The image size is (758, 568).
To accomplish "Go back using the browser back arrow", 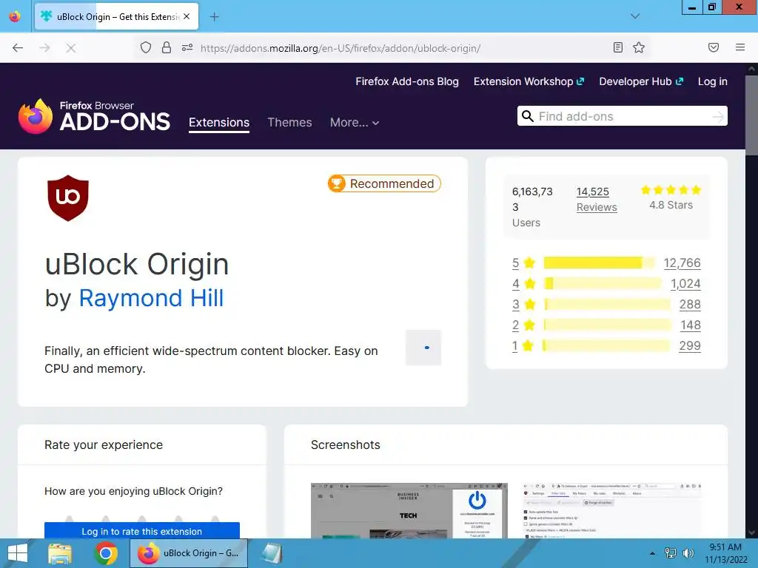I will pyautogui.click(x=18, y=48).
